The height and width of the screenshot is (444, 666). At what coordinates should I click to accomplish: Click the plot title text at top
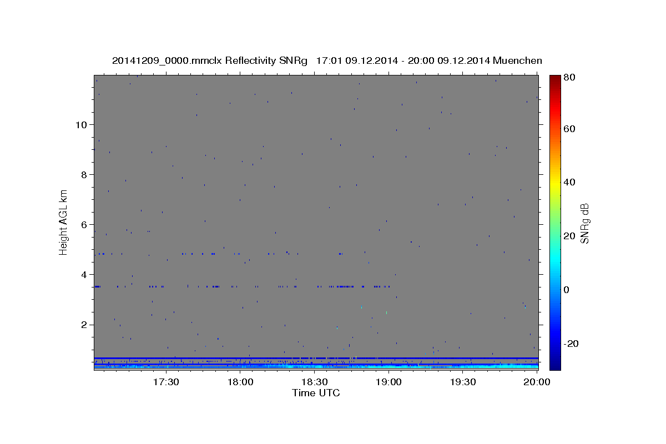pyautogui.click(x=327, y=60)
